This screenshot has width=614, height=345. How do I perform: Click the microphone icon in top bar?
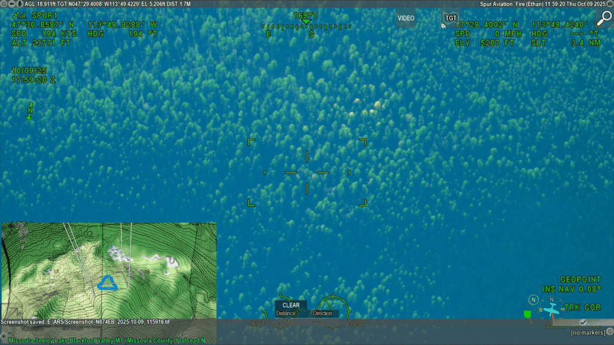[20, 4]
